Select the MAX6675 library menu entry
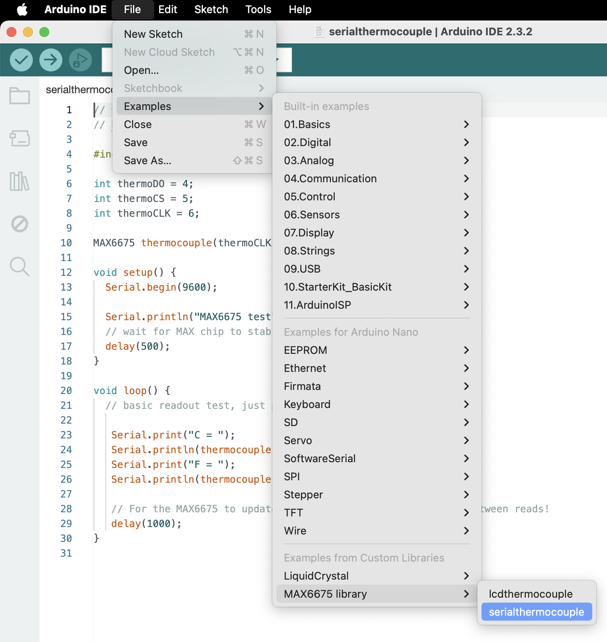This screenshot has height=642, width=607. pos(377,594)
